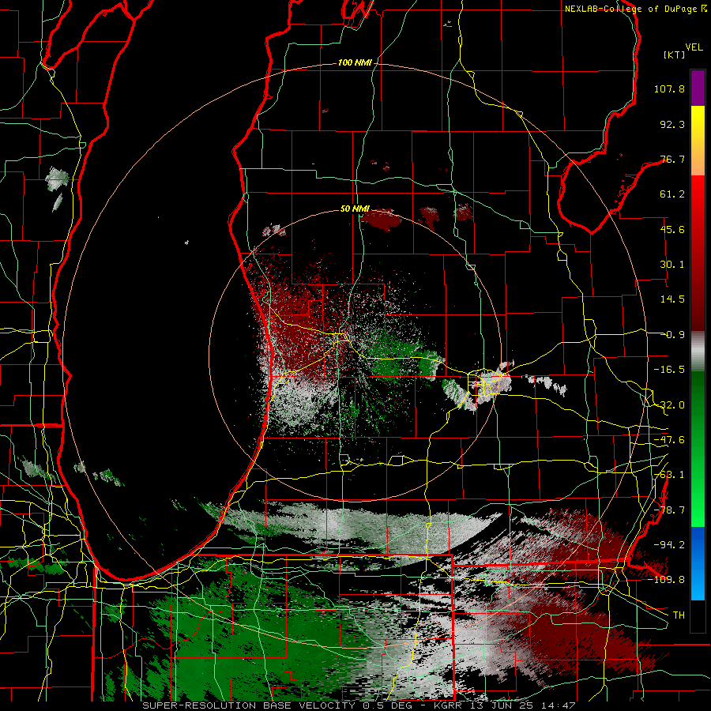Click the gray near-zero color bar segment
Viewport: 711px width, 711px height.
[x=698, y=352]
